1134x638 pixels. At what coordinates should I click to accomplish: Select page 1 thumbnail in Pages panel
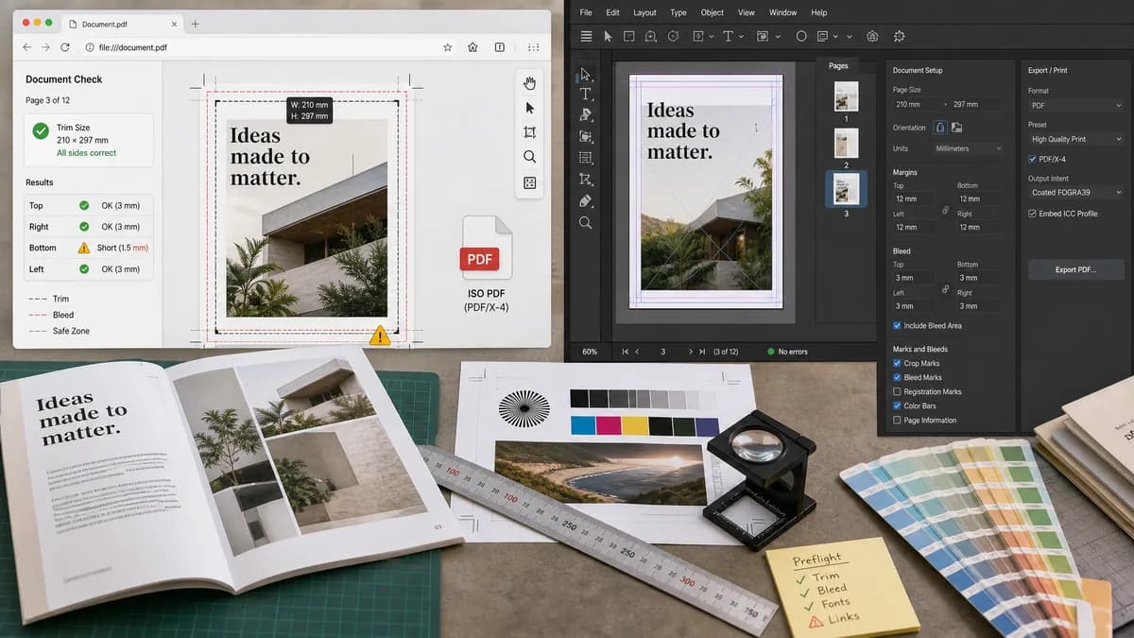point(846,96)
